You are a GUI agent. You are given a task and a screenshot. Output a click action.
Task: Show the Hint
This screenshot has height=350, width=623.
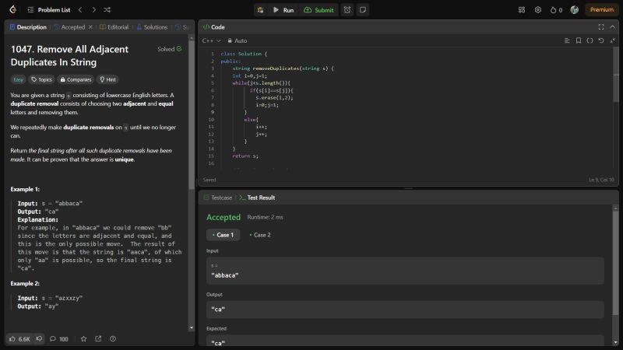107,79
